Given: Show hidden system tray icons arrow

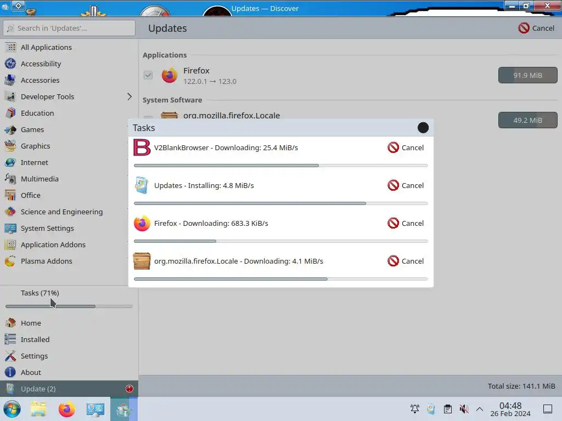Looking at the screenshot, I should 480,409.
